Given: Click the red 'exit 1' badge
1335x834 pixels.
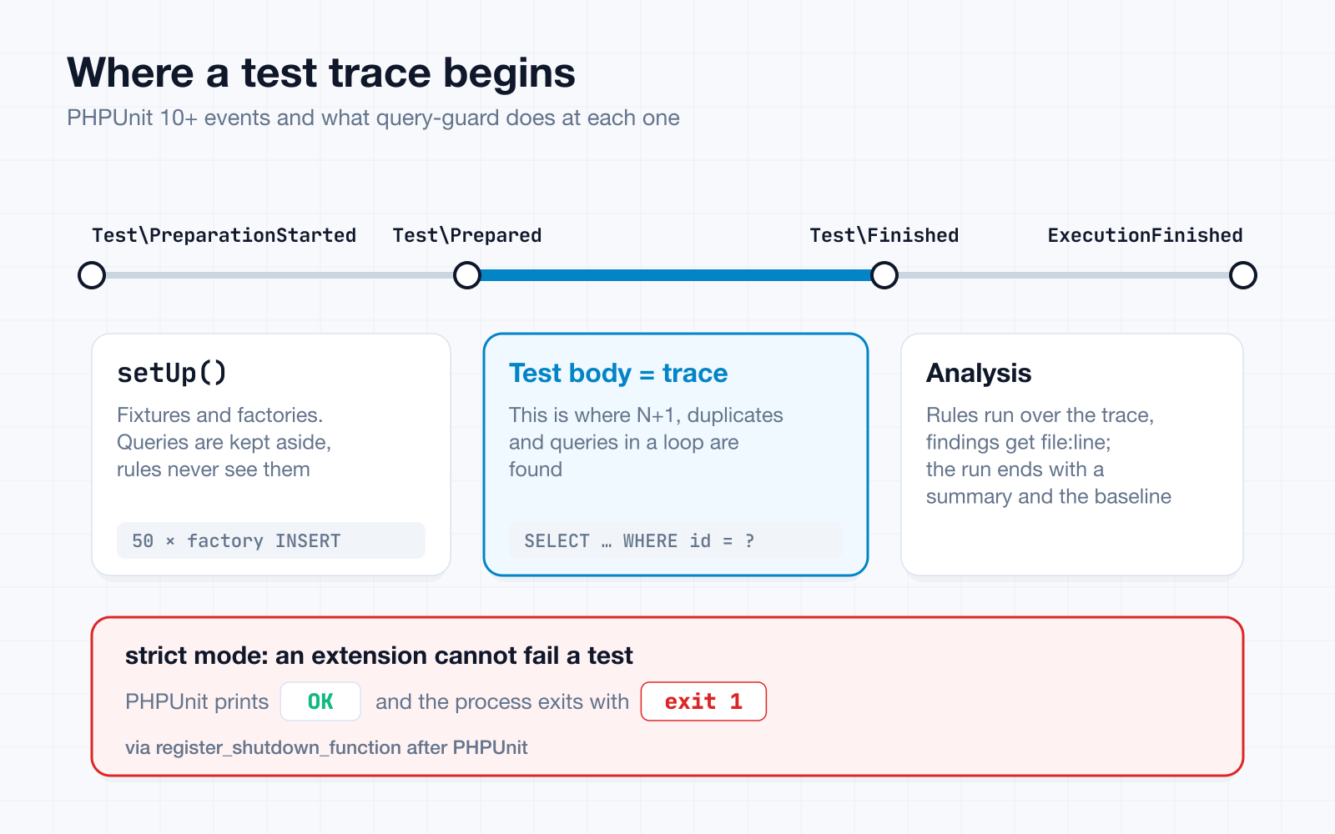Looking at the screenshot, I should 703,701.
